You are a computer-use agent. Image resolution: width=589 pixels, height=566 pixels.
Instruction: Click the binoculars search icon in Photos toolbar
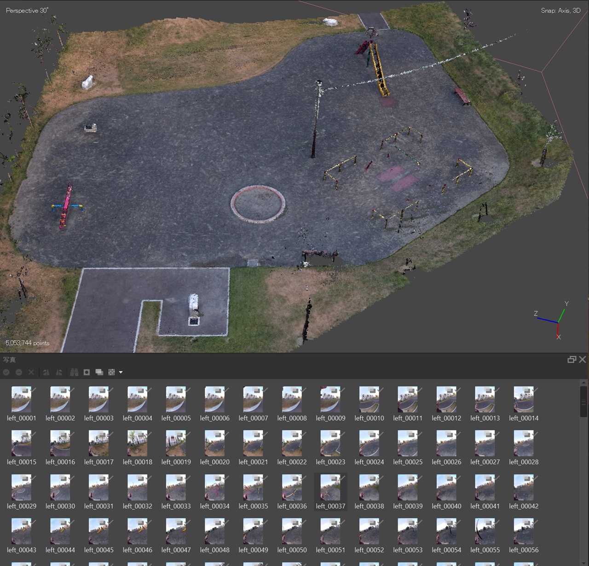pos(74,372)
